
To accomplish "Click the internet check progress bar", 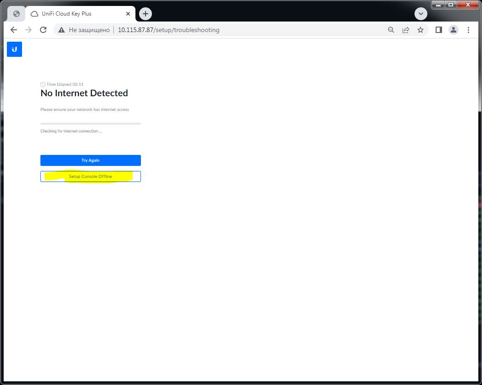I will pyautogui.click(x=91, y=124).
